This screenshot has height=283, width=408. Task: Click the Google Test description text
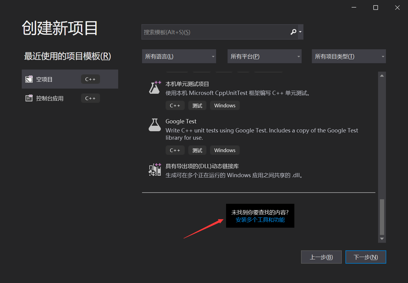pyautogui.click(x=262, y=134)
